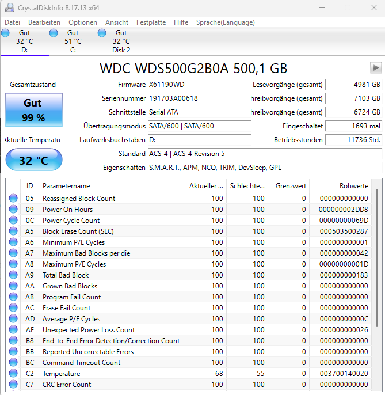This screenshot has height=395, width=385.
Task: Click the status orb for Minimum P/E Cycles
Action: point(13,242)
